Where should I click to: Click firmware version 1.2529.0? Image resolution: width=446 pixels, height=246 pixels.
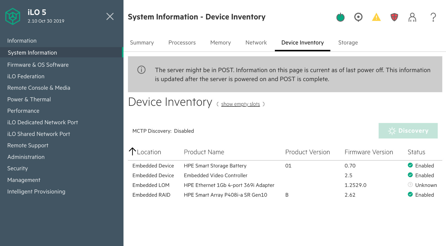point(355,185)
